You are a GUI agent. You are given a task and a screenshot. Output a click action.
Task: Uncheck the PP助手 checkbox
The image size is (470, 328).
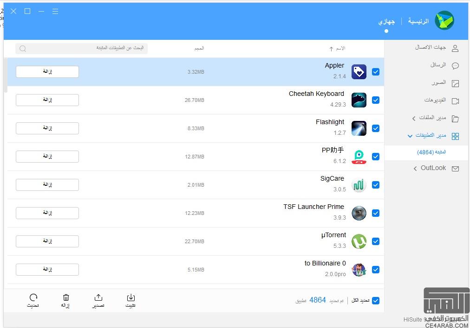point(376,157)
